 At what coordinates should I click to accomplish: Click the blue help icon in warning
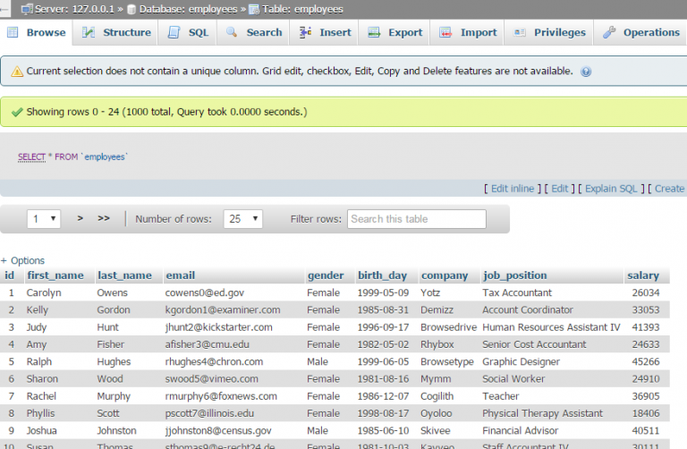pyautogui.click(x=587, y=71)
